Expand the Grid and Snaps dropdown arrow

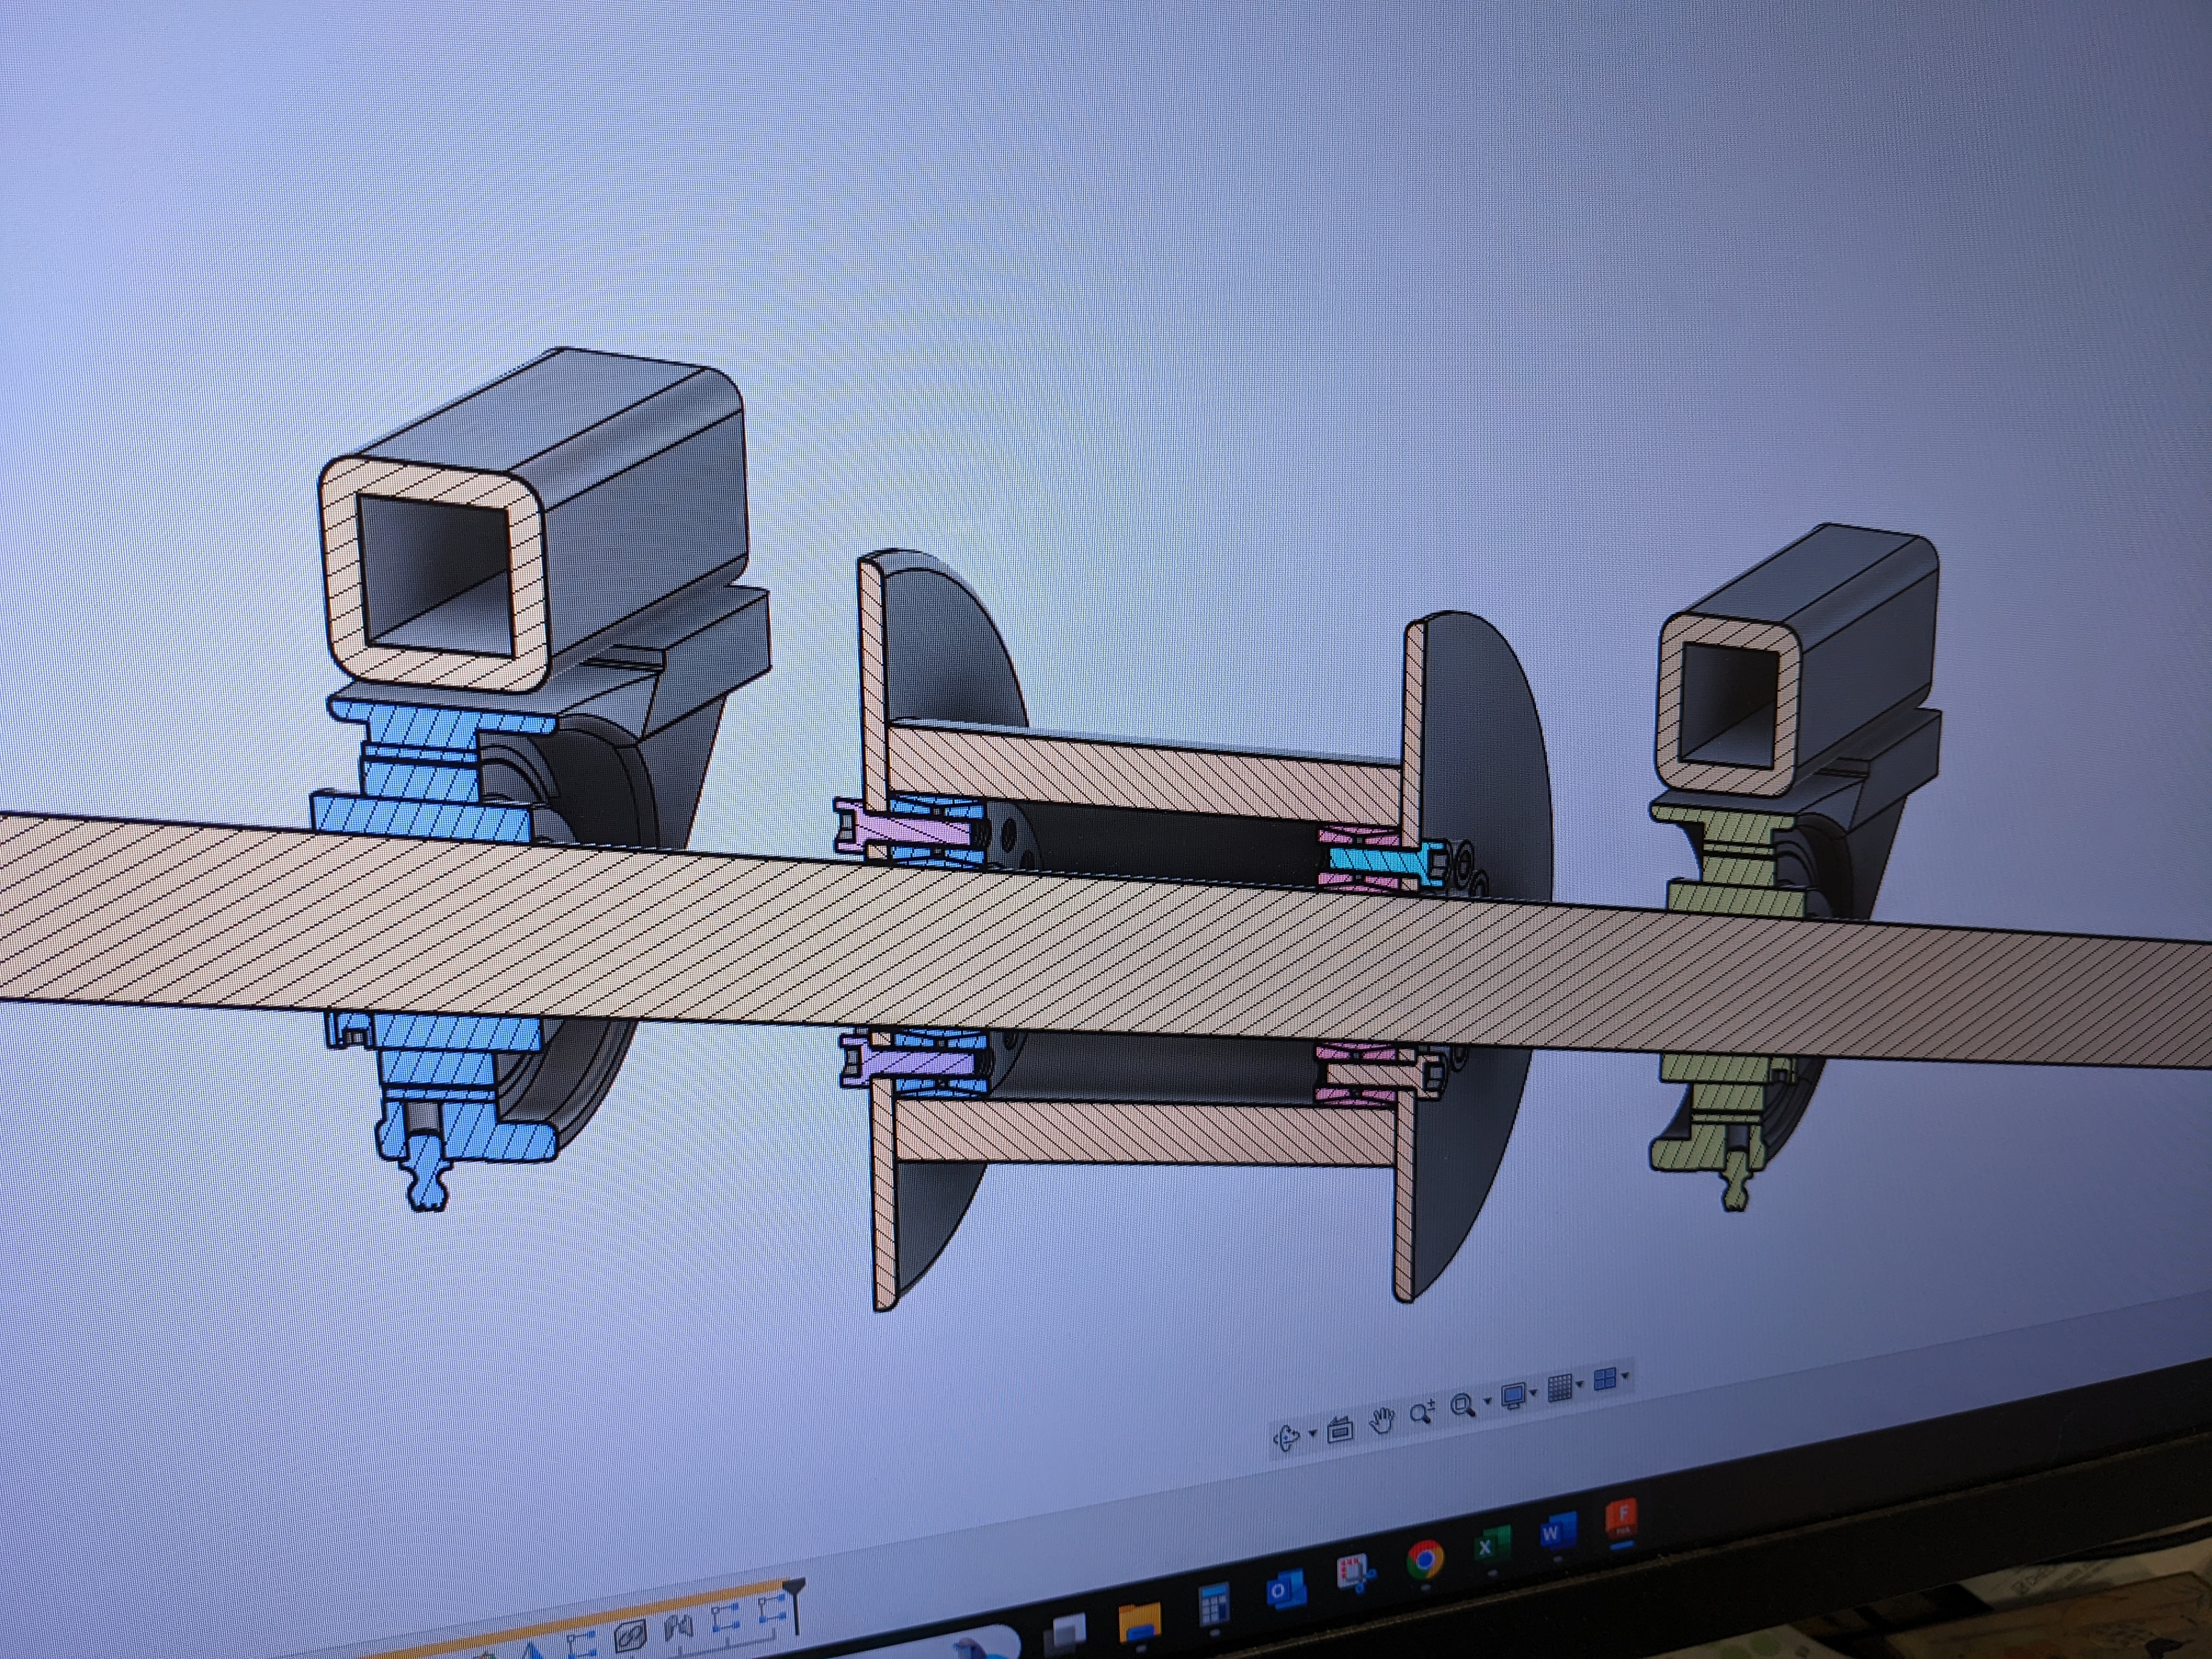[1580, 1384]
